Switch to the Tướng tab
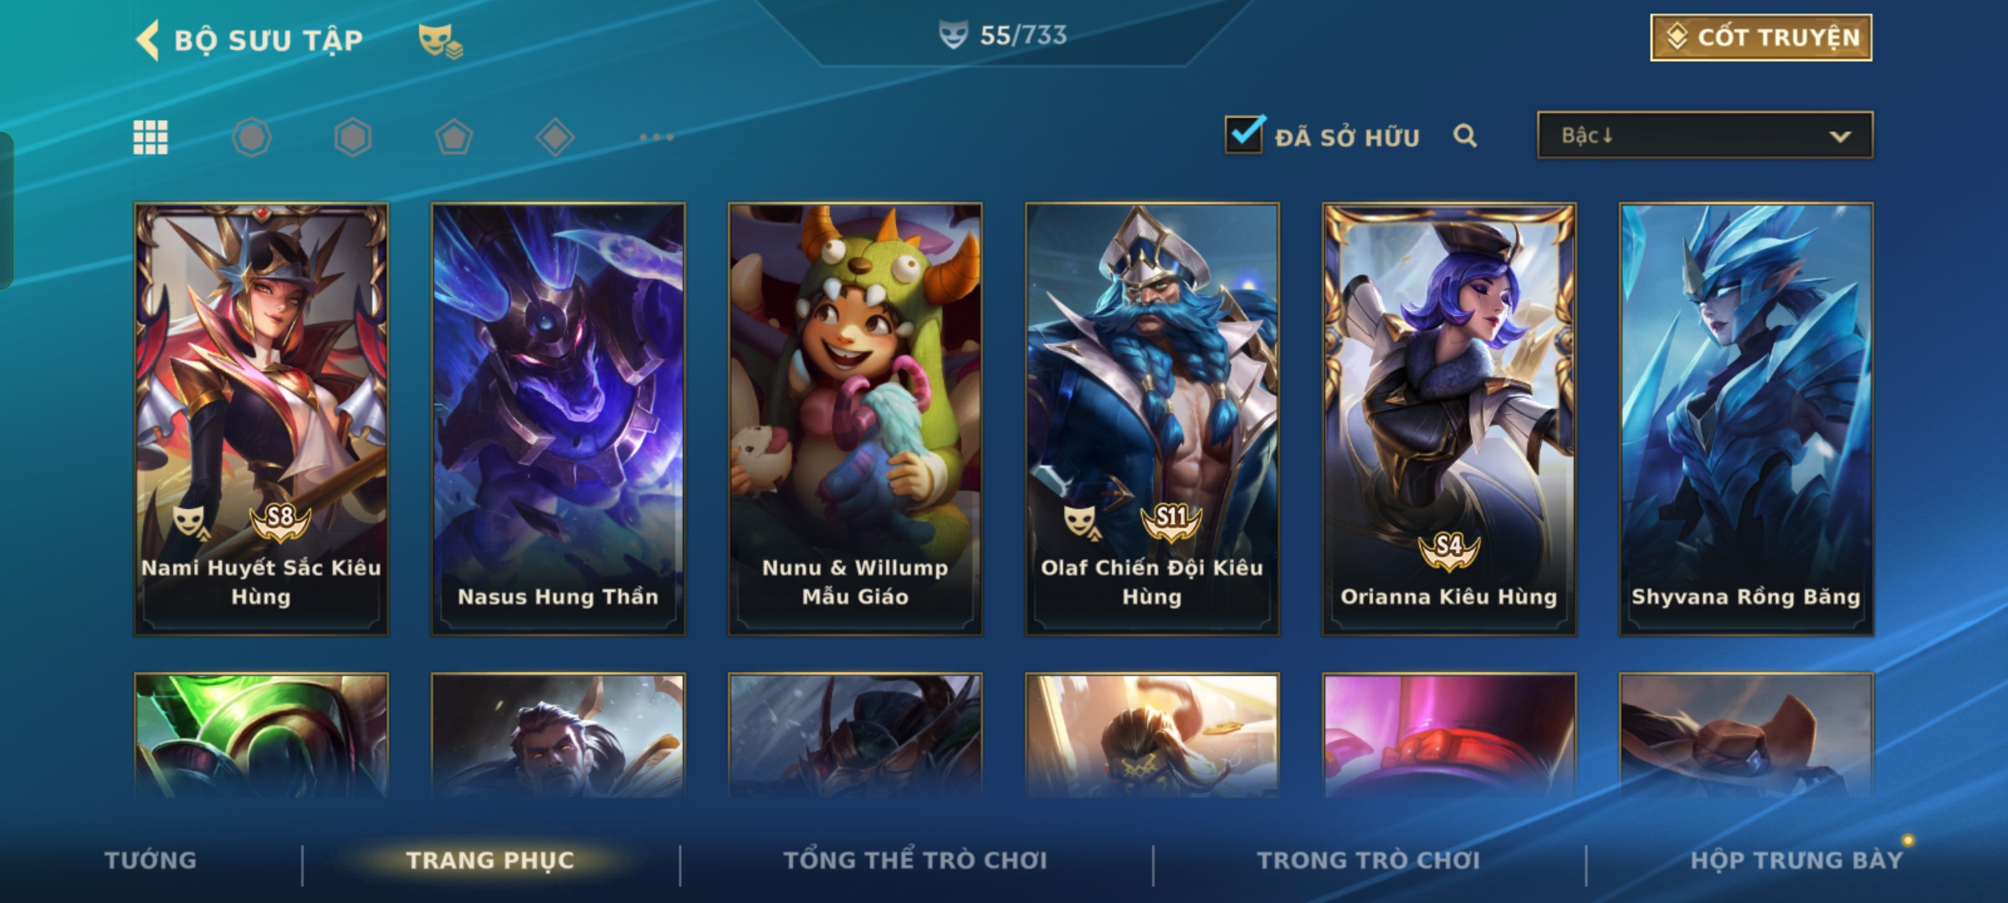 point(151,860)
